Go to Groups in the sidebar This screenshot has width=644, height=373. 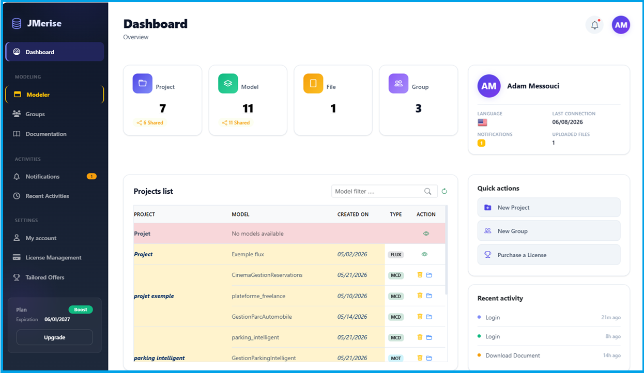point(55,114)
